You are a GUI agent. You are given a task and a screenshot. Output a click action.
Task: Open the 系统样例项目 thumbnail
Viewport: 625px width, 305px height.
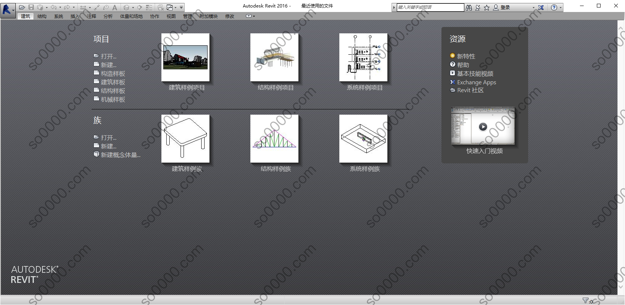pos(363,57)
